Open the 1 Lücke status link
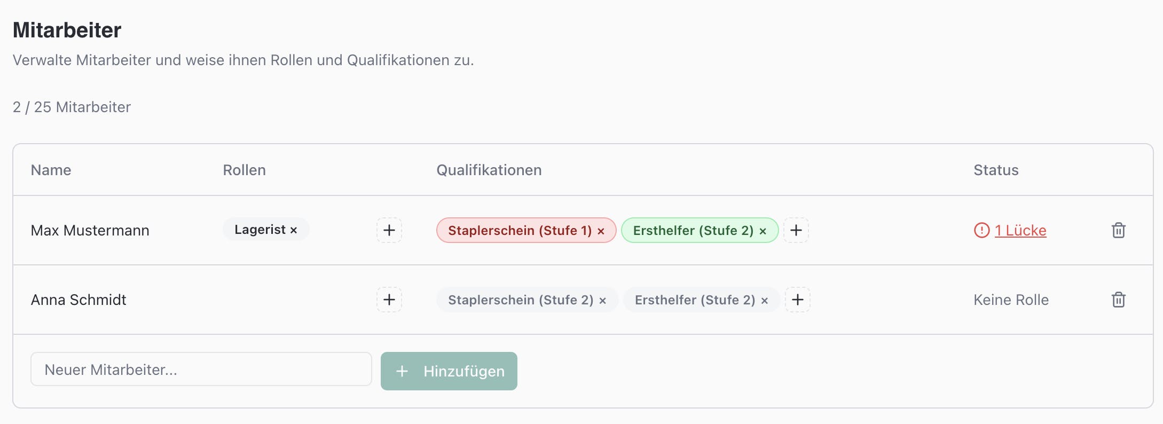The image size is (1163, 424). point(1020,230)
